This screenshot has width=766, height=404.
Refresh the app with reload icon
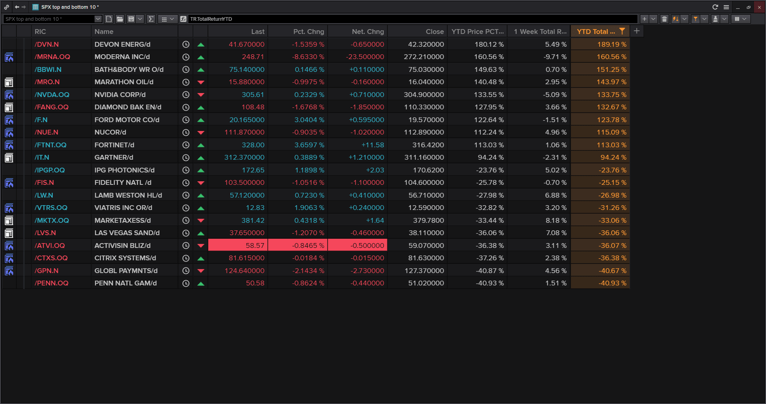pyautogui.click(x=715, y=7)
